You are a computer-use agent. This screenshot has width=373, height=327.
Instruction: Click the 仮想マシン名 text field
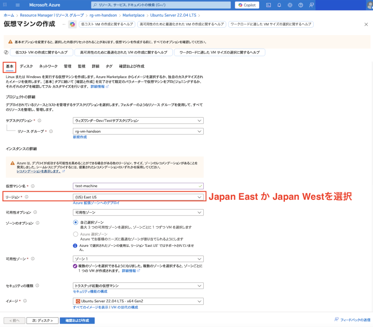tap(138, 186)
